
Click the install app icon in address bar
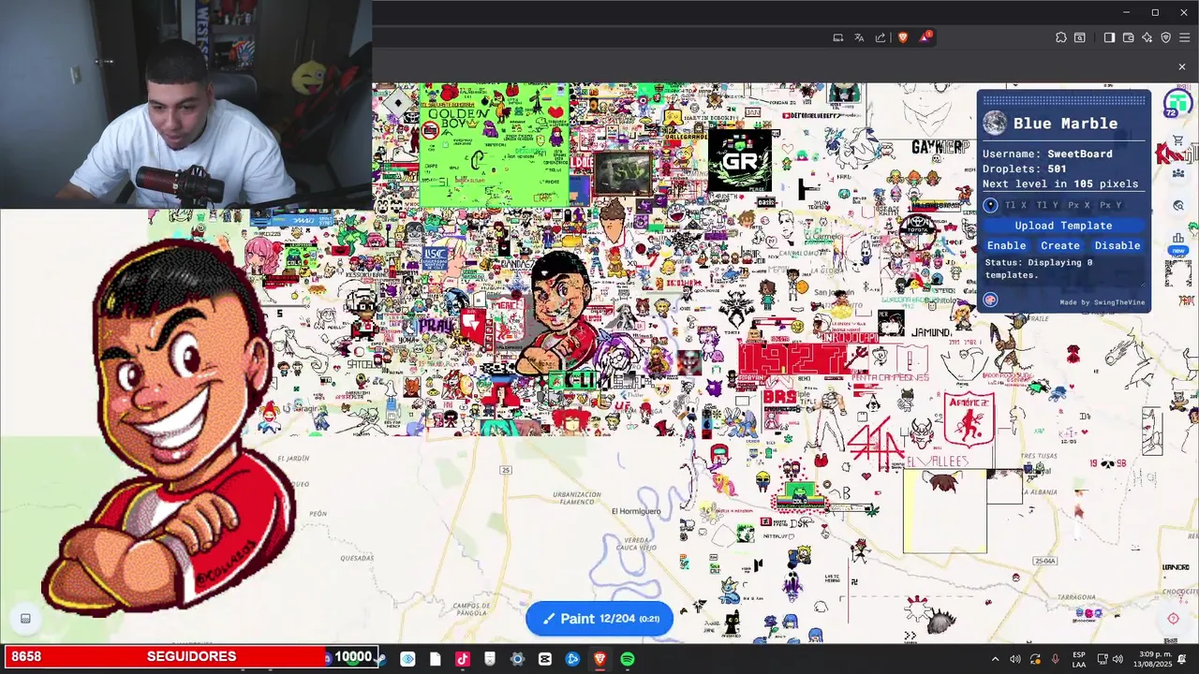(838, 37)
